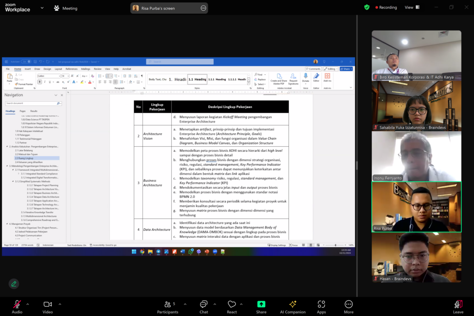Open options for Risa Purba's screen

pos(203,8)
